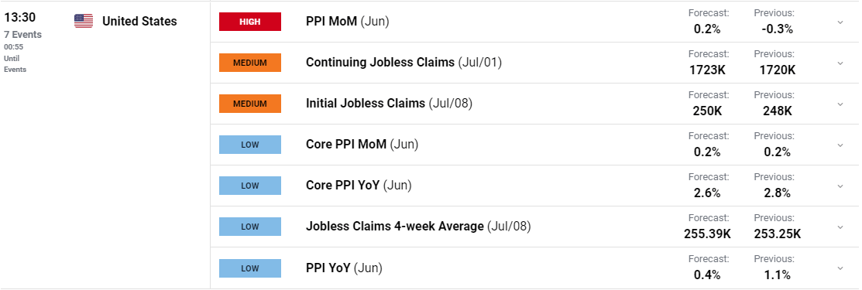Click LOW badge beside PPI YoY
The width and height of the screenshot is (862, 290).
[250, 268]
